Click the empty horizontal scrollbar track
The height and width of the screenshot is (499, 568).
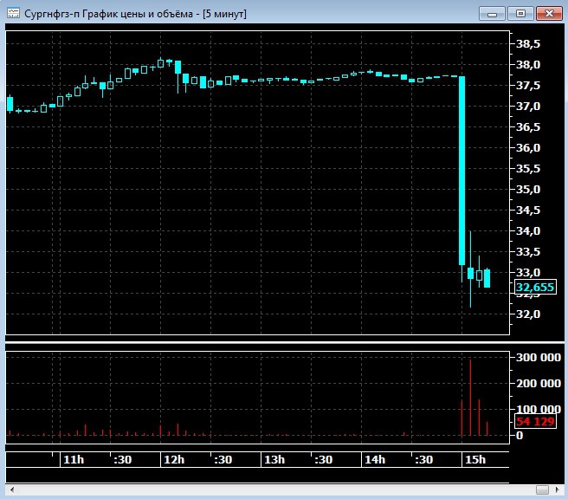point(260,491)
